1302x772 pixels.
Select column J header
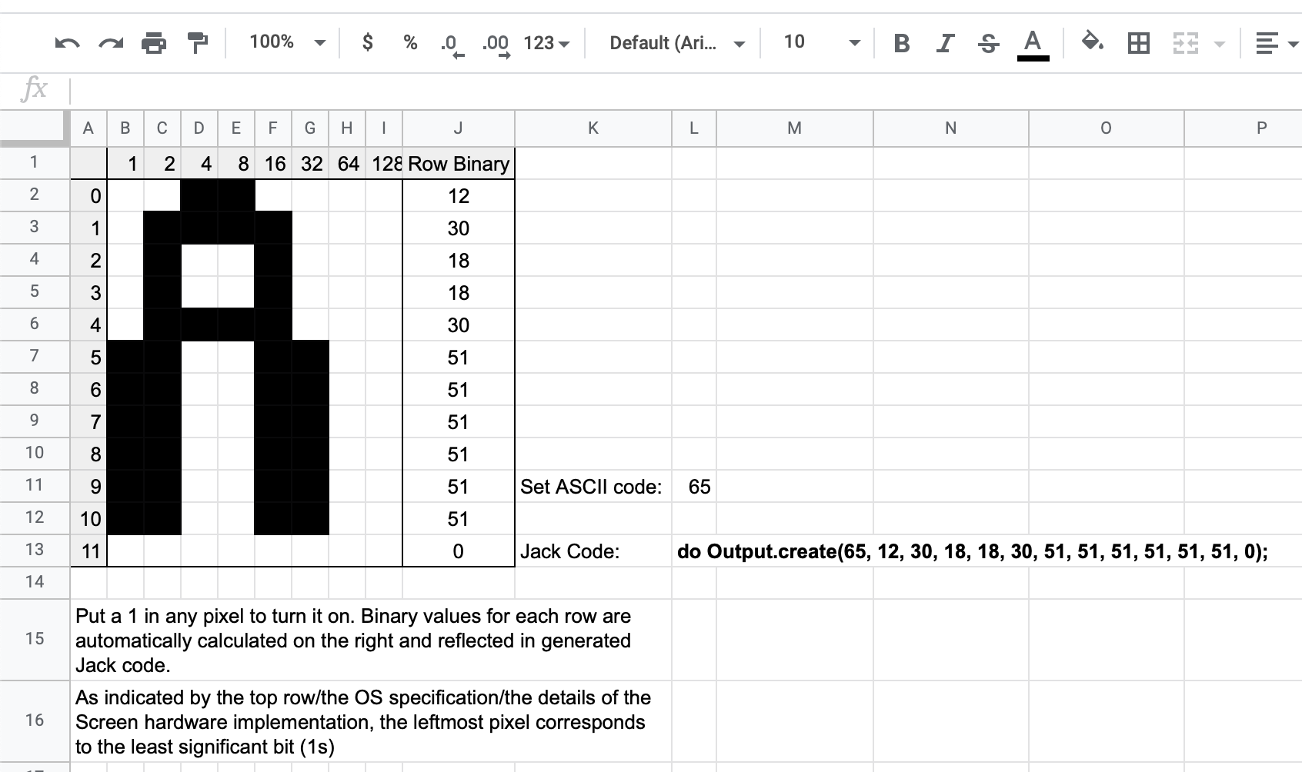458,128
